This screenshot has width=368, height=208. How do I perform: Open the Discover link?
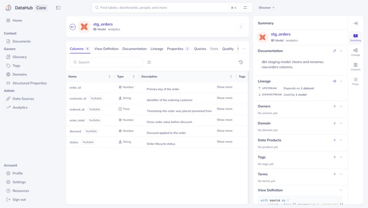(x=267, y=8)
